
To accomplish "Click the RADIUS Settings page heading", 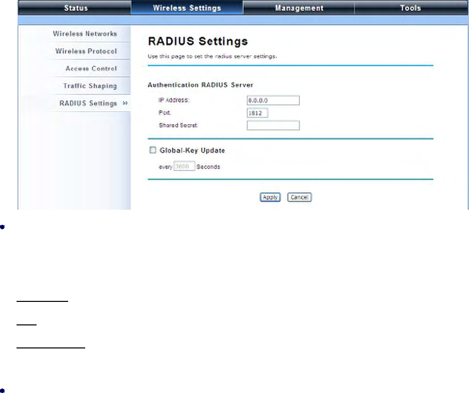I will tap(198, 41).
